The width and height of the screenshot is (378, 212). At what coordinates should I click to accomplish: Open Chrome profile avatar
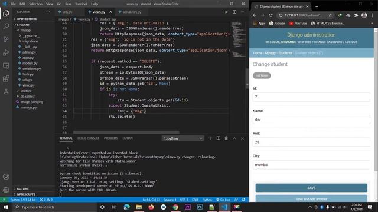pyautogui.click(x=364, y=15)
